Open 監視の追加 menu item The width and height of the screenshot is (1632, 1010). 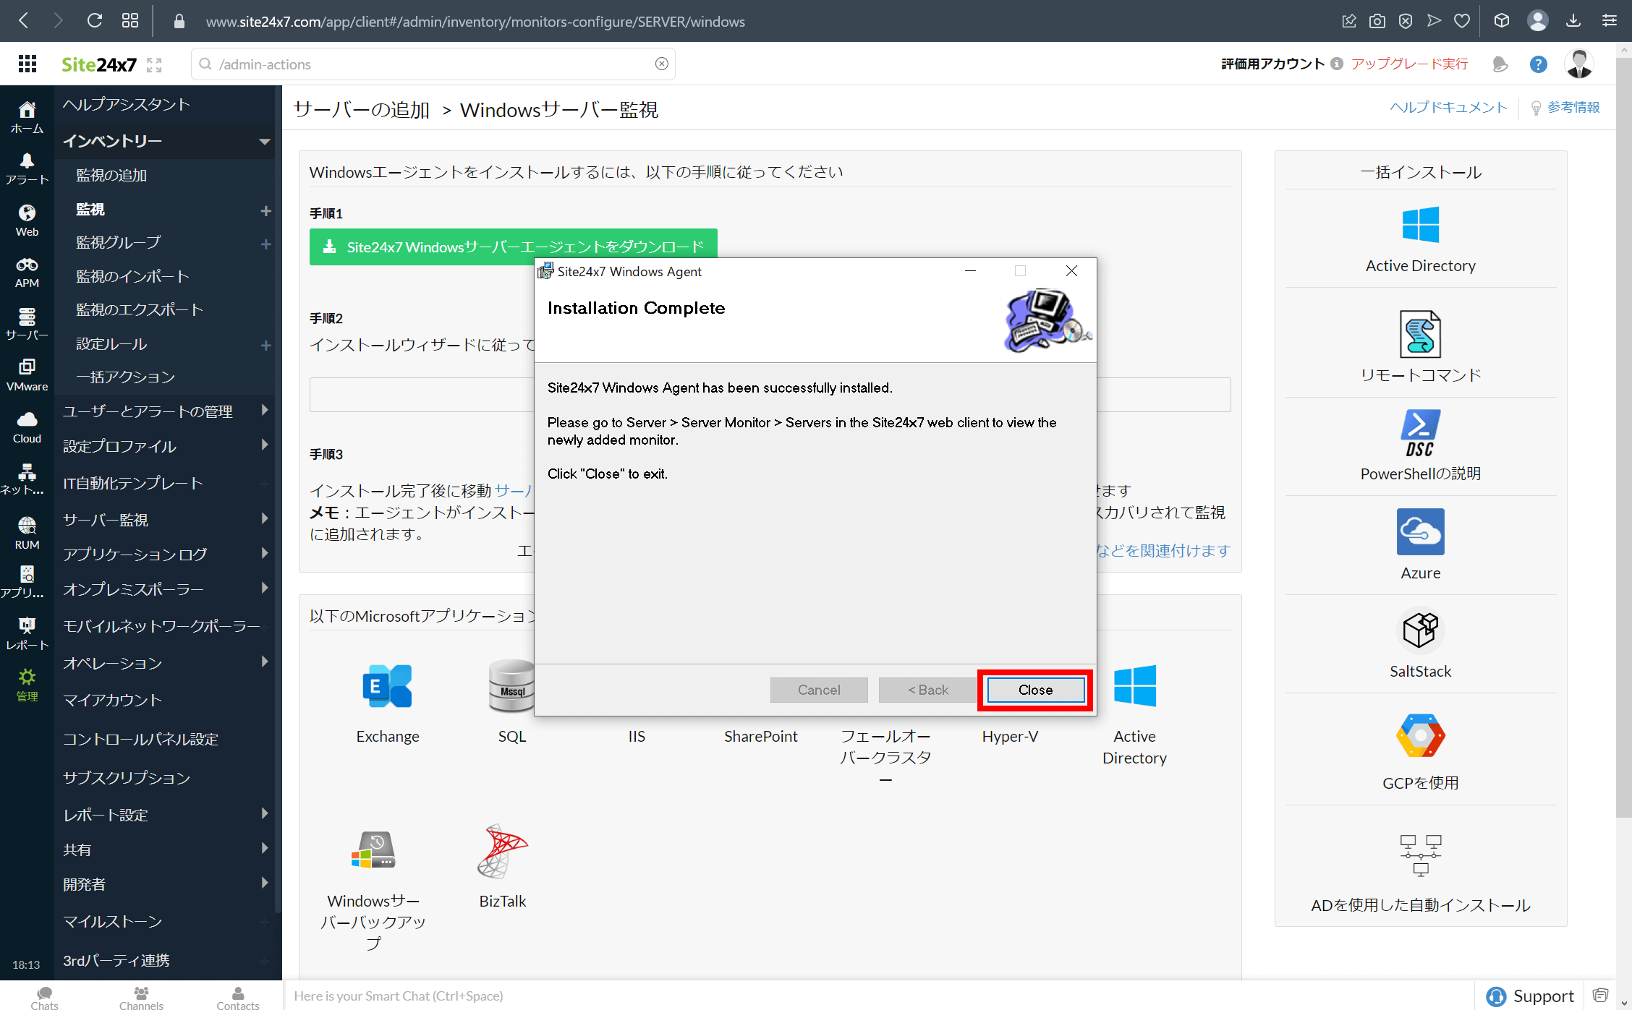point(111,175)
